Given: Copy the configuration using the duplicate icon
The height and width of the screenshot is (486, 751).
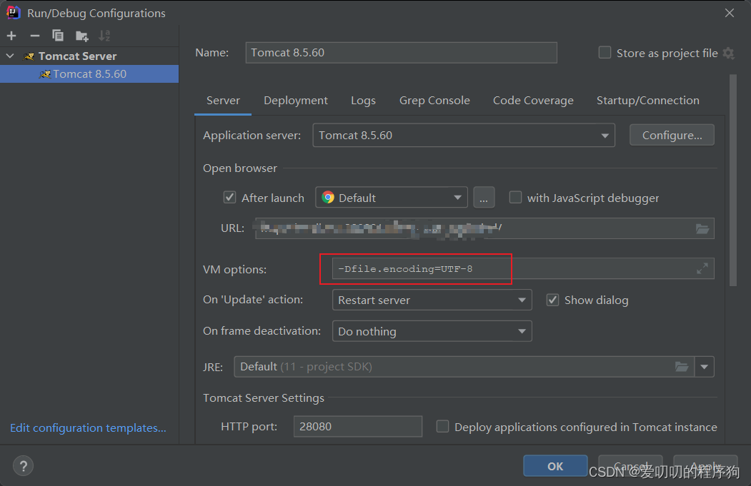Looking at the screenshot, I should tap(58, 36).
